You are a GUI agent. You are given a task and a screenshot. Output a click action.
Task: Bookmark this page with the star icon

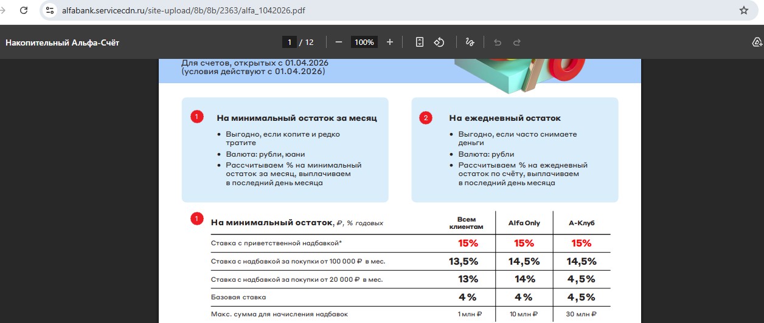coord(743,10)
